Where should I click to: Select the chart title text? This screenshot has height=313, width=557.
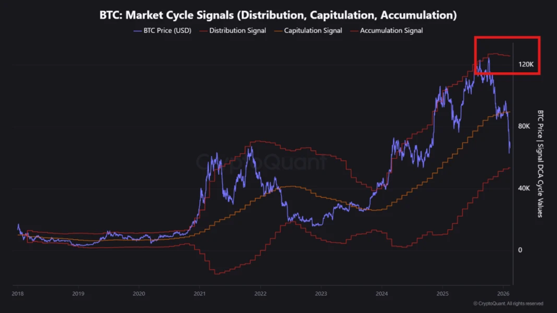click(278, 15)
